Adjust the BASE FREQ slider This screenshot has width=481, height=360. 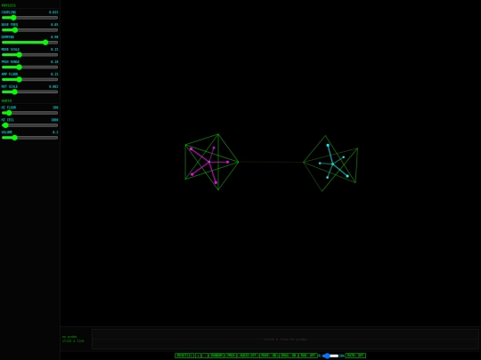[x=29, y=30]
